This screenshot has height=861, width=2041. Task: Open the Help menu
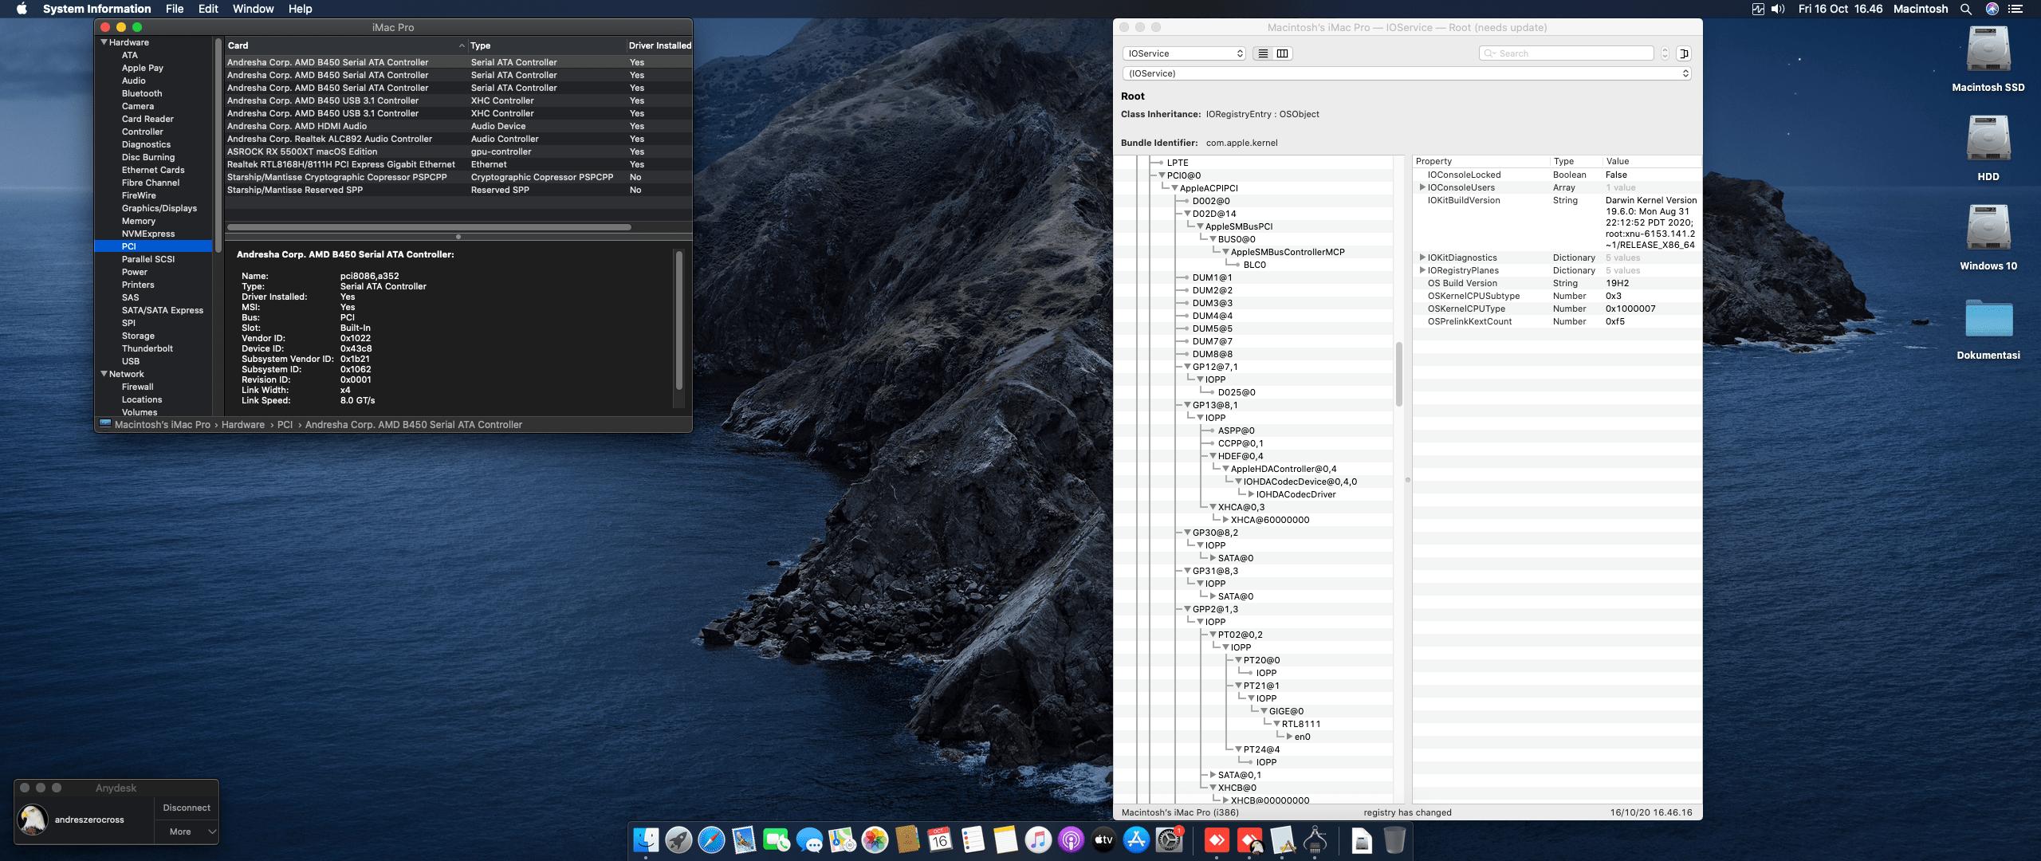pos(300,9)
